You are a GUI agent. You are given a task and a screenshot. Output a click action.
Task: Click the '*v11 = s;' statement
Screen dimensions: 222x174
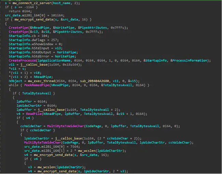point(17,69)
